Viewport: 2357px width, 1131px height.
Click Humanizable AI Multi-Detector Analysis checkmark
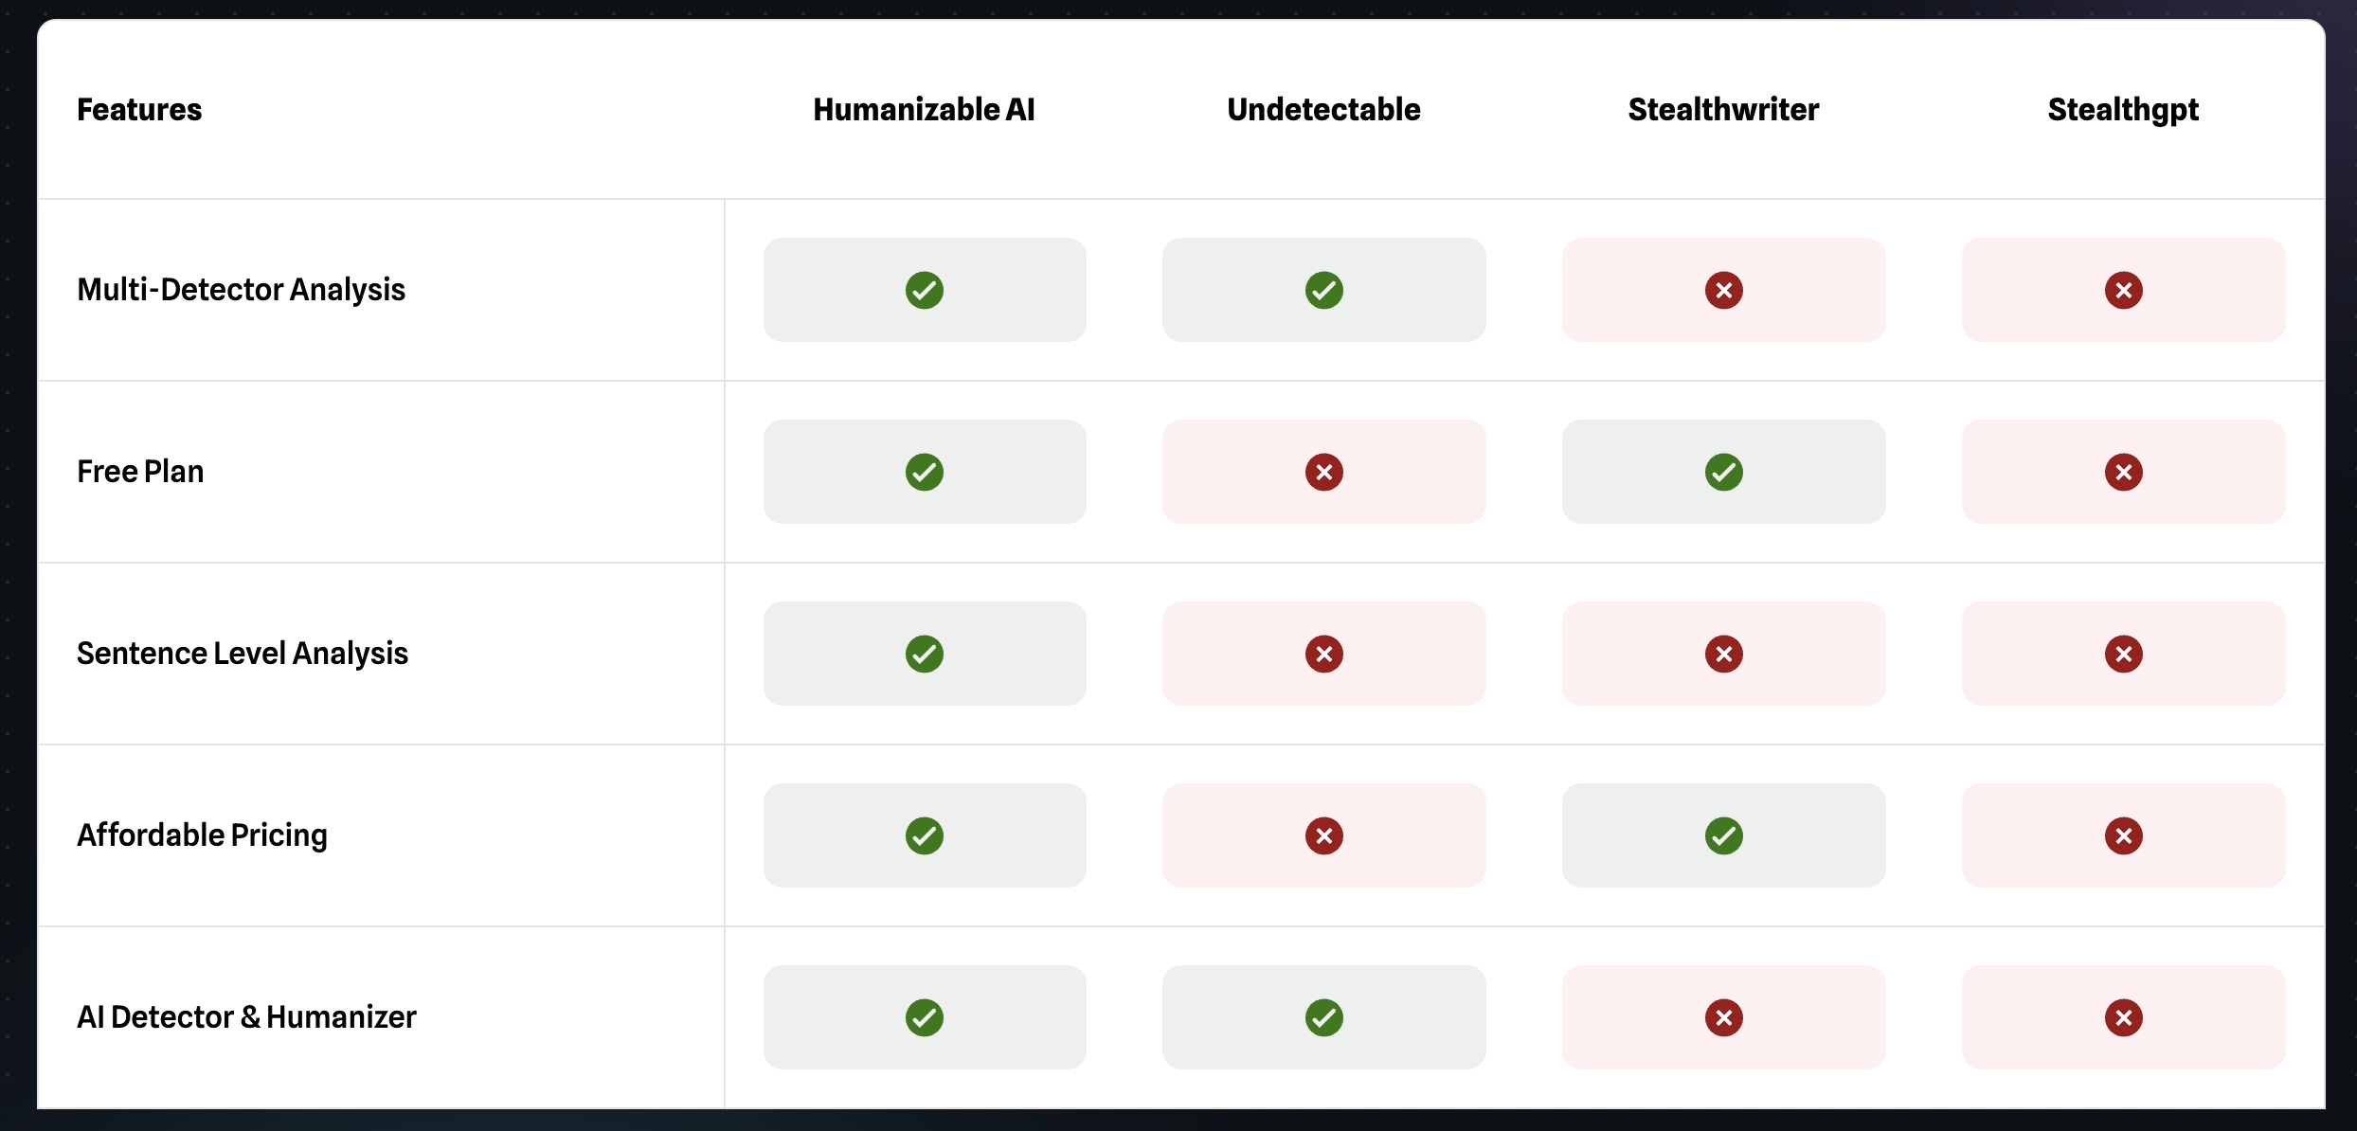tap(925, 290)
